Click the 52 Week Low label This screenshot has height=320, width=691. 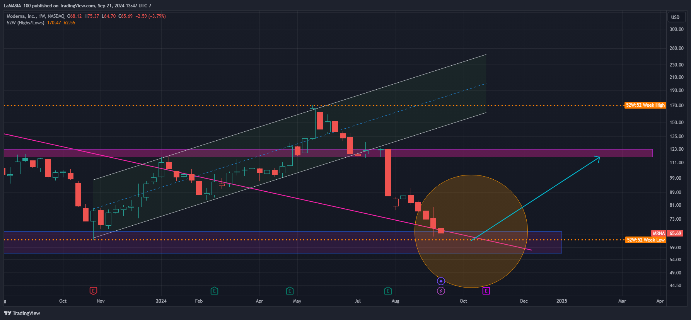[645, 240]
